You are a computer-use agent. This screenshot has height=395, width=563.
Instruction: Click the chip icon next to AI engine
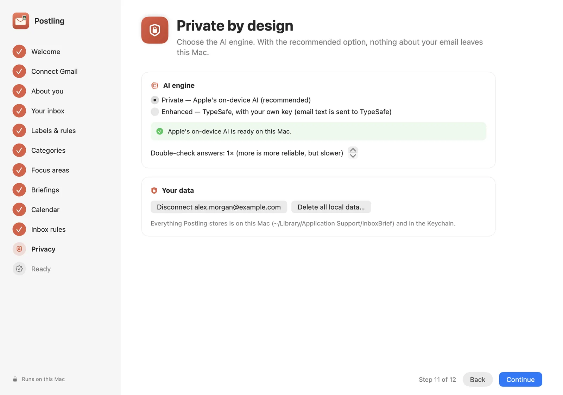(155, 85)
